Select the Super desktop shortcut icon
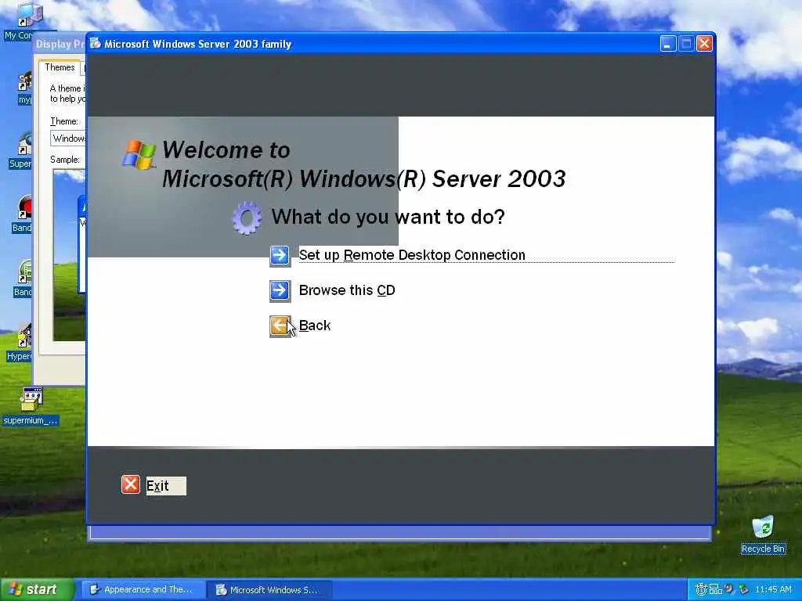 20,151
